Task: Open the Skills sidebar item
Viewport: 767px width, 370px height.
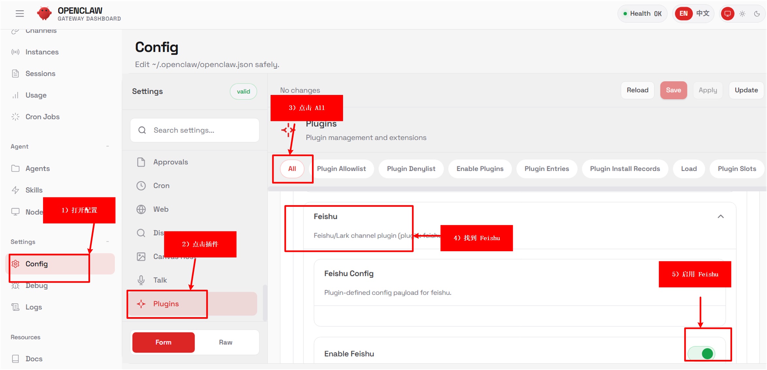Action: pyautogui.click(x=34, y=190)
